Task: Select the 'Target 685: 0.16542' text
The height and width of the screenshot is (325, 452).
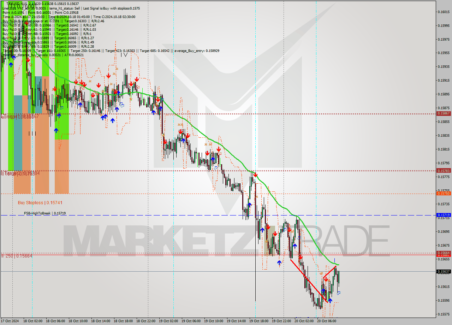Action: 155,51
